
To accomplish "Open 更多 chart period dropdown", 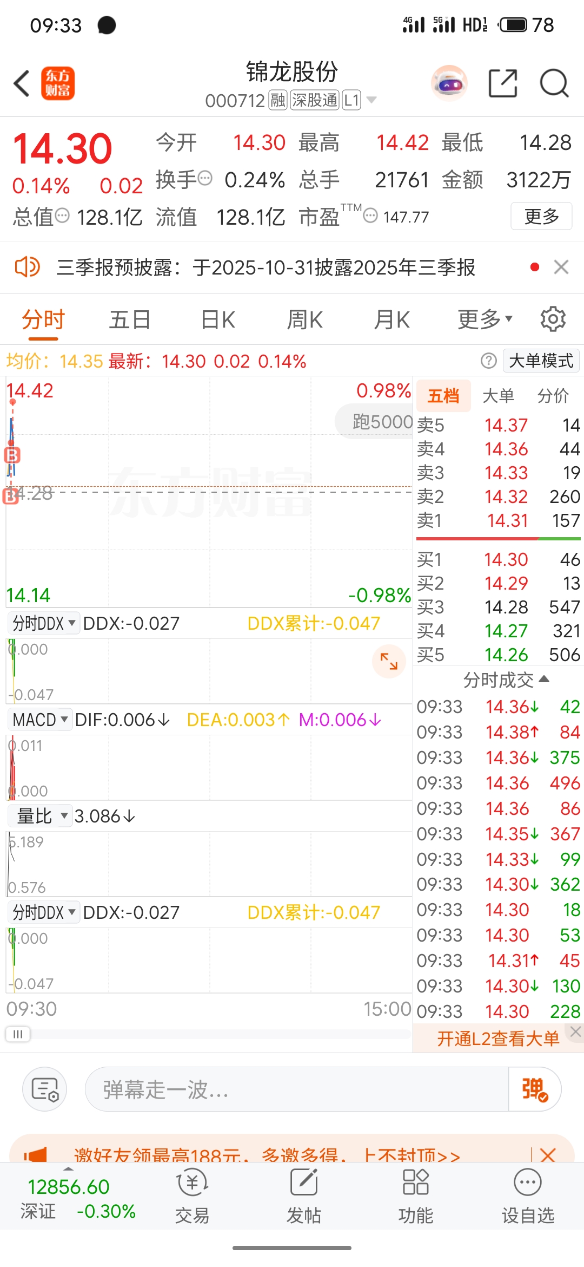I will (485, 319).
